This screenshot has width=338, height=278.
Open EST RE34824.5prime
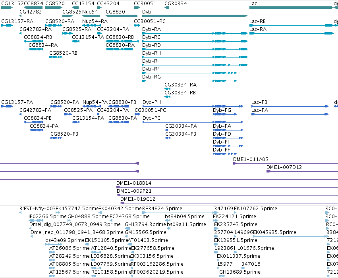click(x=162, y=209)
